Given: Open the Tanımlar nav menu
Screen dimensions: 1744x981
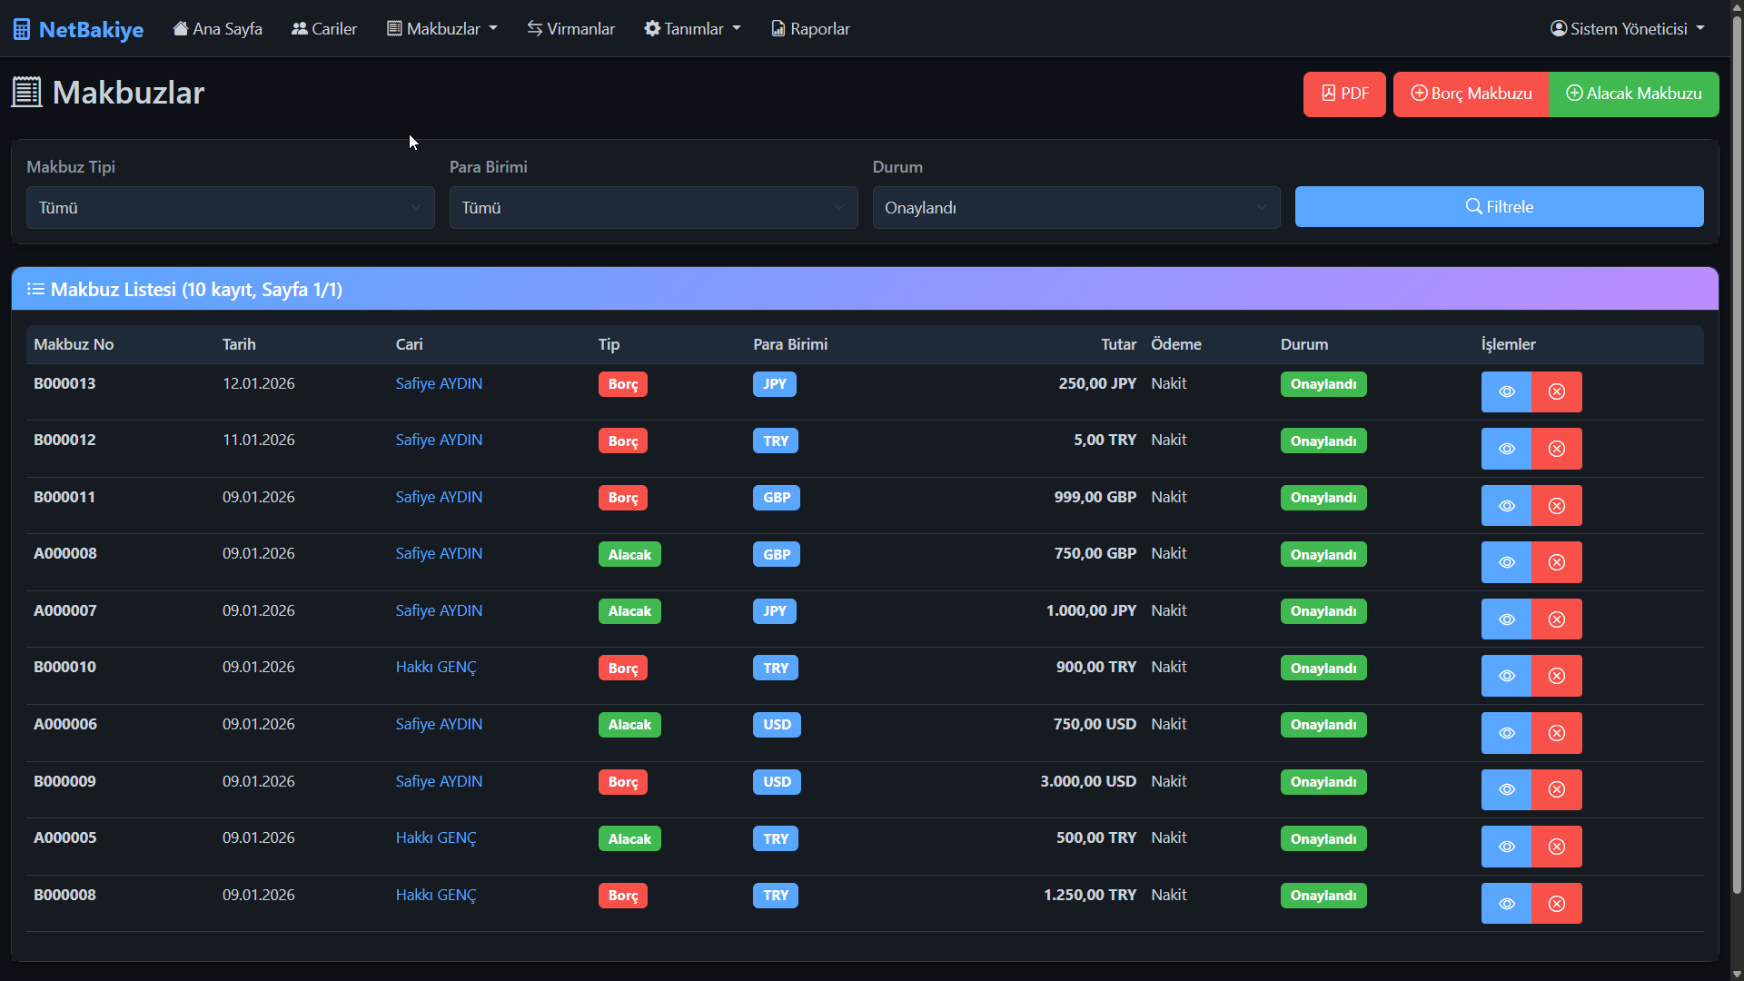Looking at the screenshot, I should pos(692,29).
